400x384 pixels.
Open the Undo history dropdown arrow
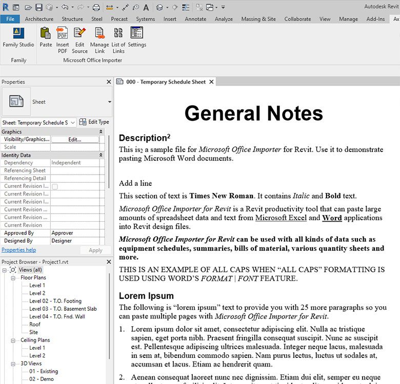73,8
